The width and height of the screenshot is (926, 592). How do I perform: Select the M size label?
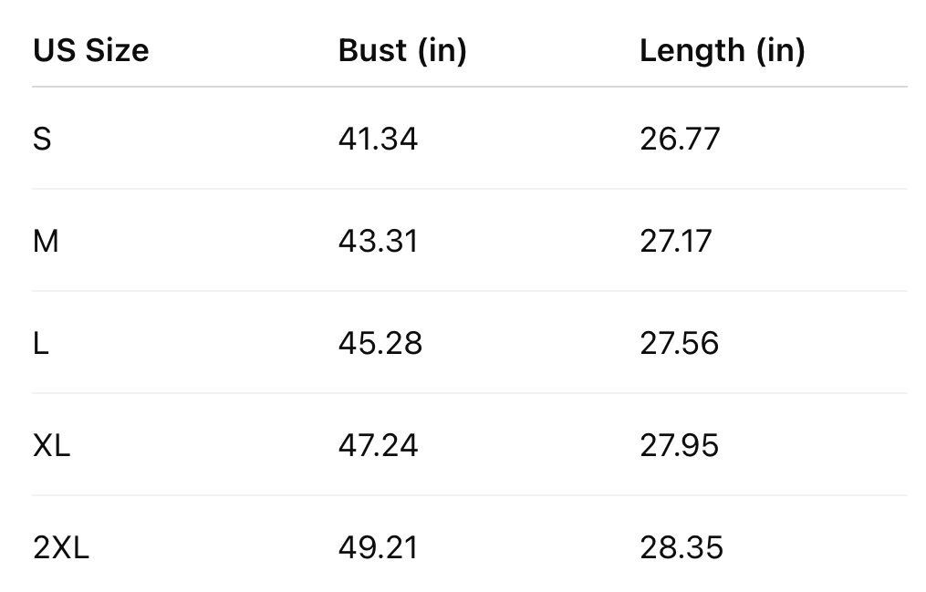pyautogui.click(x=46, y=241)
